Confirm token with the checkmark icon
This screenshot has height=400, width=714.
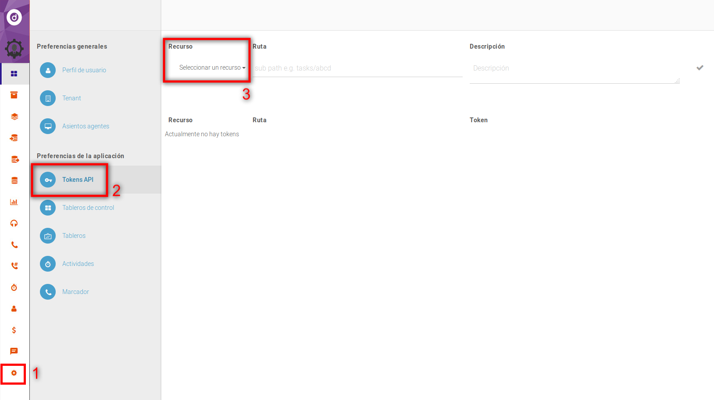tap(700, 68)
